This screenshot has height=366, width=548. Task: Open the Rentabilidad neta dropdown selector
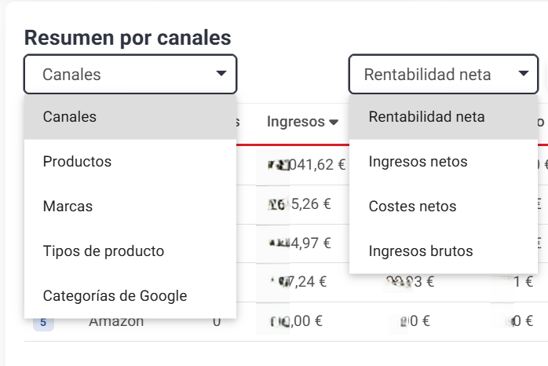[443, 74]
